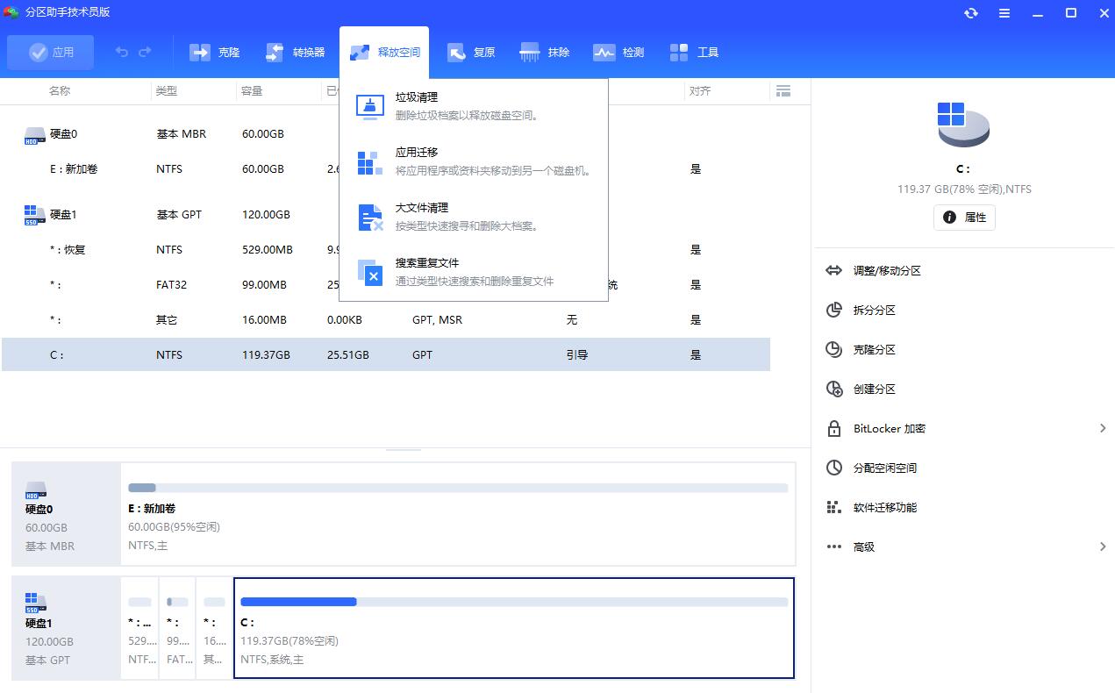
Task: Click the refresh icon in title bar
Action: [x=971, y=13]
